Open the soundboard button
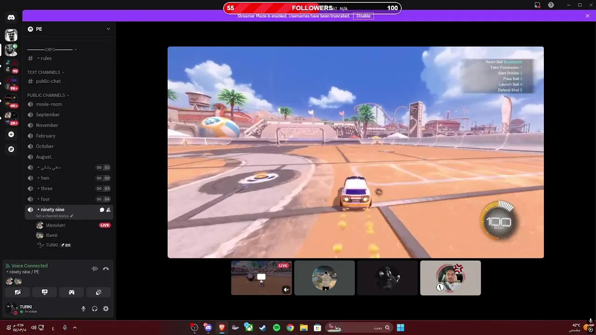 pos(99,292)
